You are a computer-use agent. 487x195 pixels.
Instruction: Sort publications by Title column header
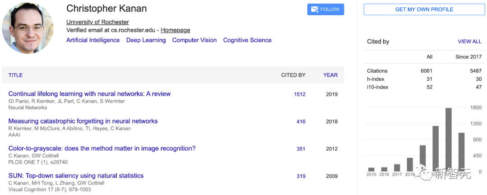click(15, 75)
